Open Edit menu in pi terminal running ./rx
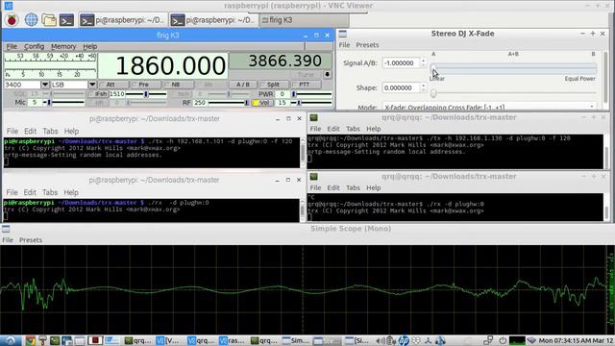 (x=30, y=192)
